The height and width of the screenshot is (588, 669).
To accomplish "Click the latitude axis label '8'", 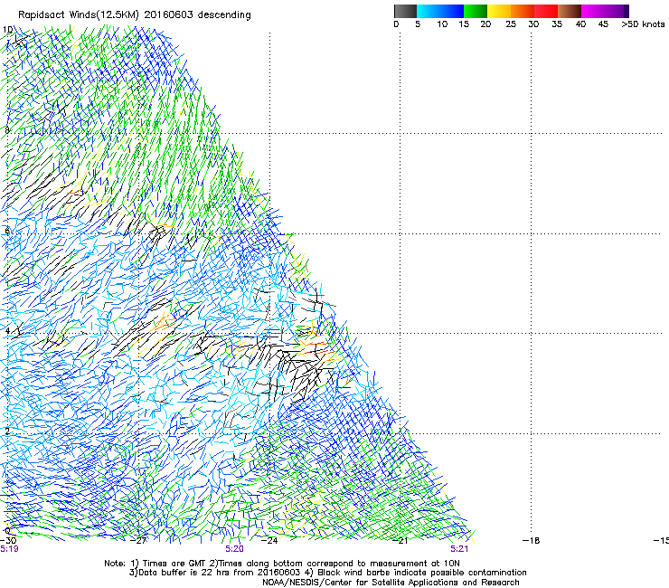I will [x=7, y=130].
